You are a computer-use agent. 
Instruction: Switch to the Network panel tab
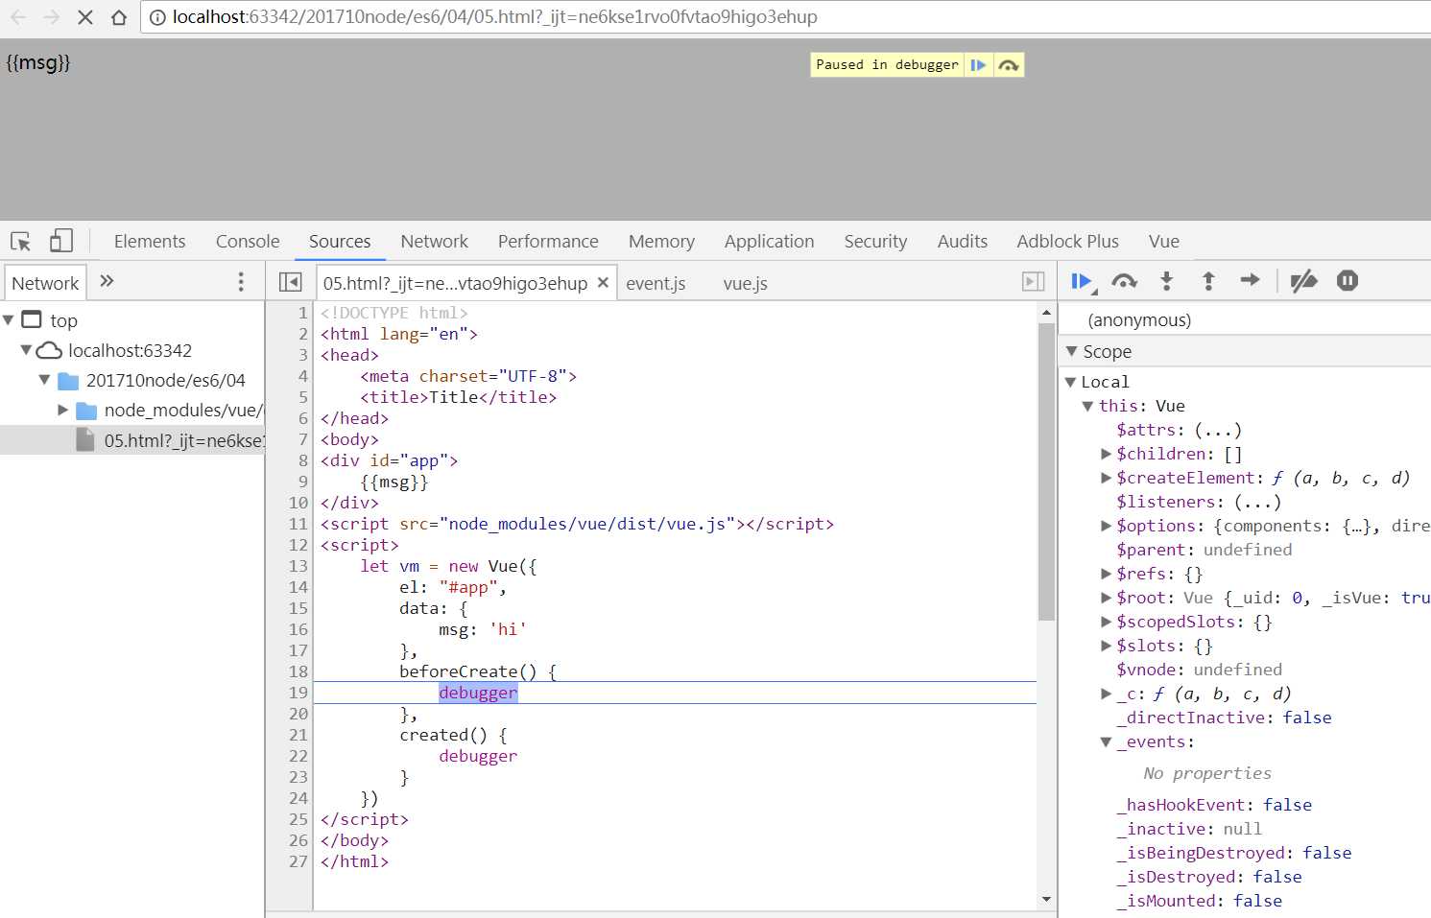(x=435, y=242)
